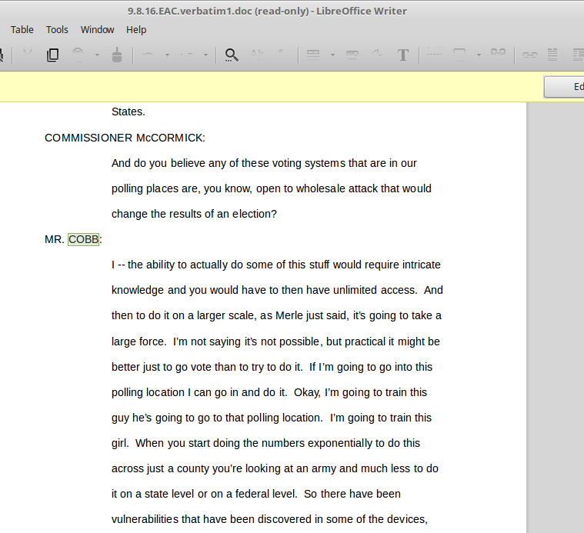The image size is (584, 533).
Task: Select the Clone Formatting paintbrush
Action: 117,55
